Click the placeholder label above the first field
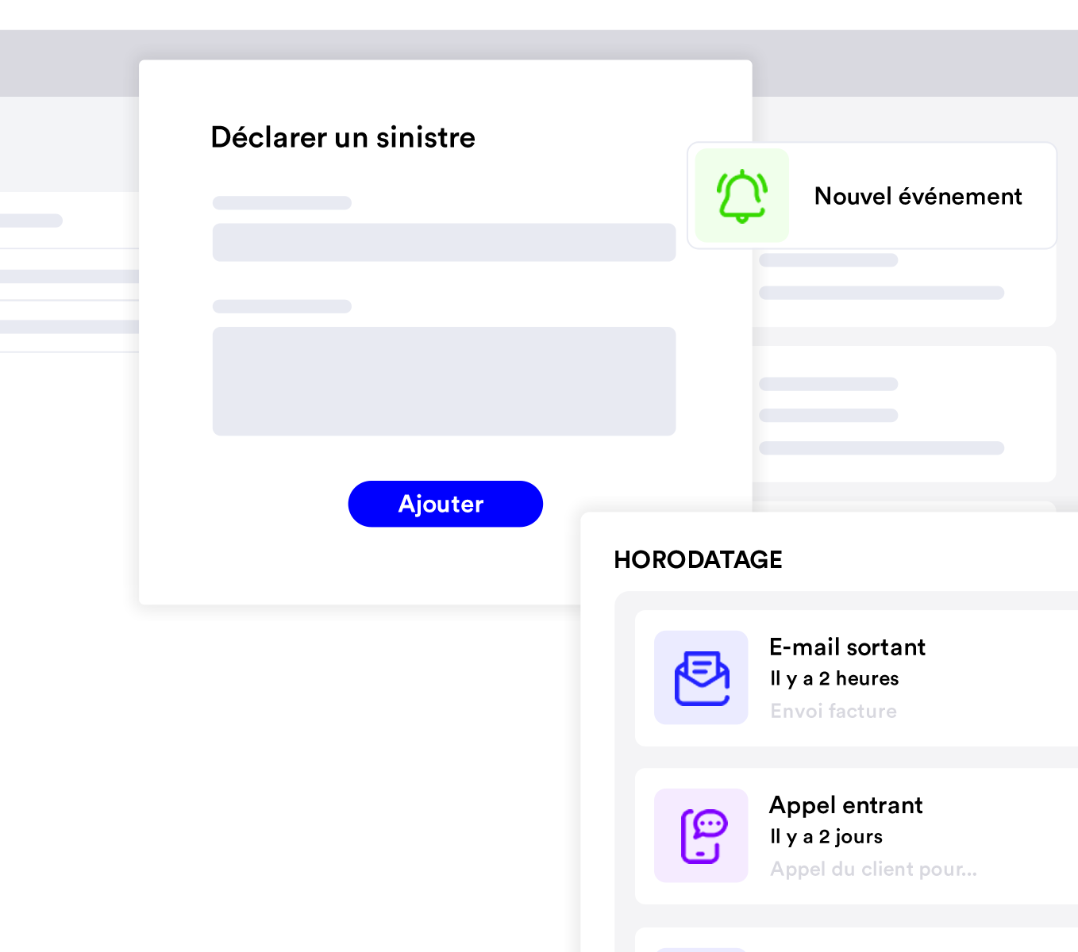Image resolution: width=1078 pixels, height=952 pixels. [282, 203]
